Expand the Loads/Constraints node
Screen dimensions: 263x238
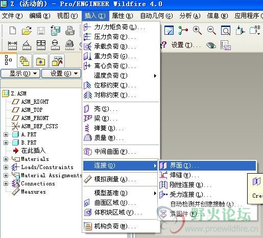6,167
